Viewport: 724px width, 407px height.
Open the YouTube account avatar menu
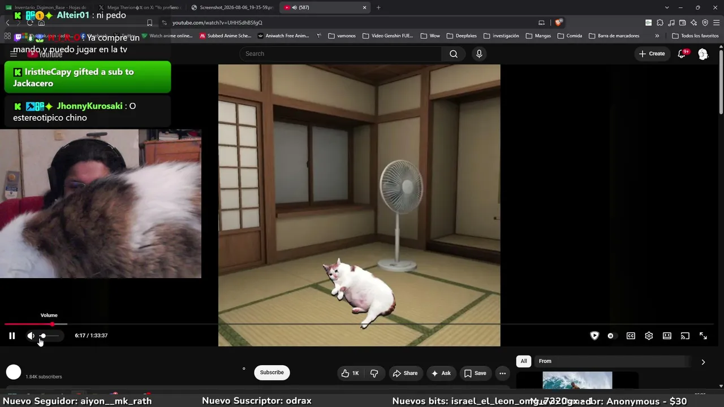[x=703, y=54]
